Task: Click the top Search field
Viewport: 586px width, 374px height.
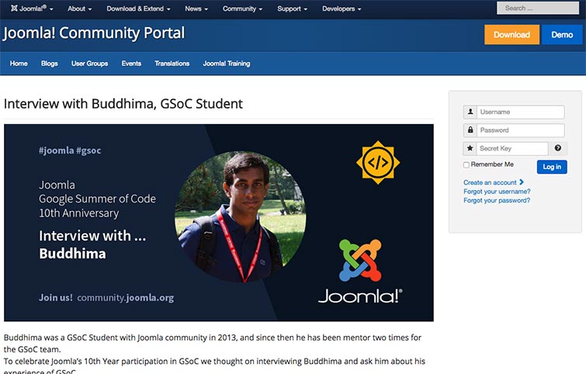Action: 538,9
